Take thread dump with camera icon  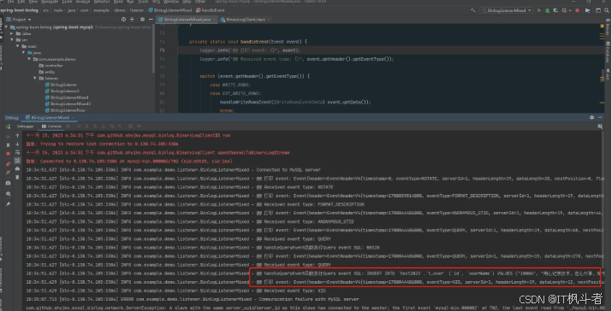pos(9,183)
